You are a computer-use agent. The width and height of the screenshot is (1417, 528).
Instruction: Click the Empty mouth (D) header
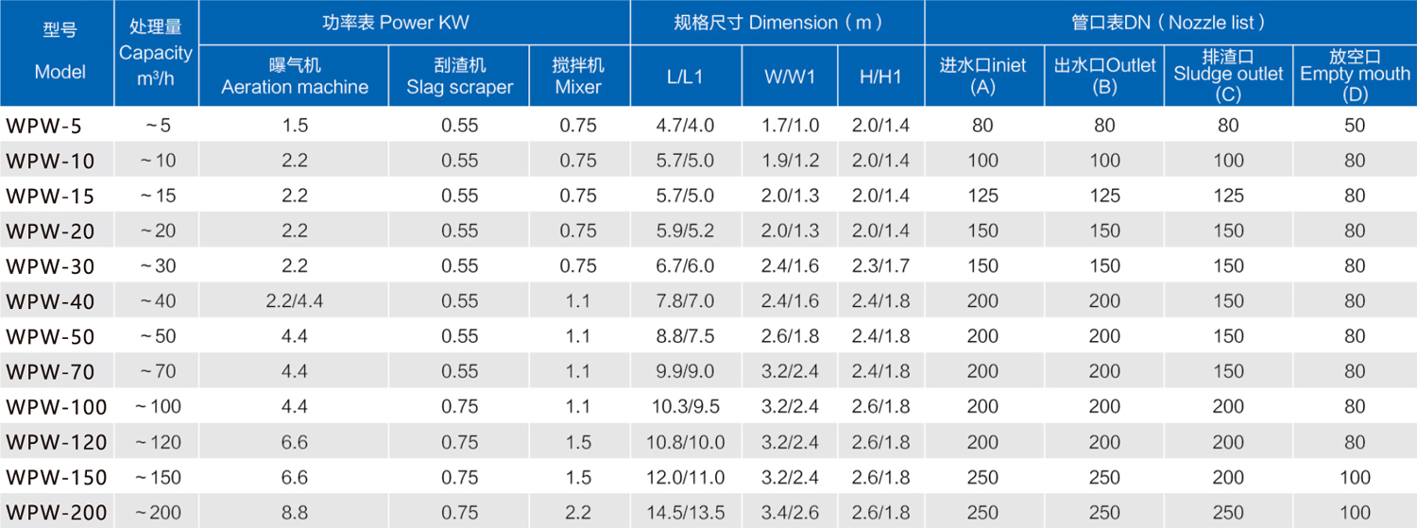pos(1355,75)
